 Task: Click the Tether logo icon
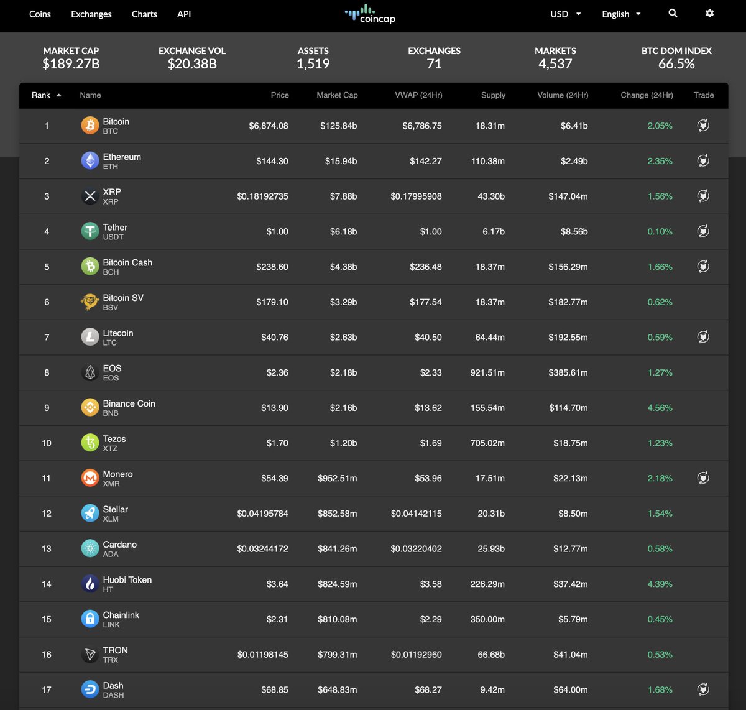click(x=90, y=231)
